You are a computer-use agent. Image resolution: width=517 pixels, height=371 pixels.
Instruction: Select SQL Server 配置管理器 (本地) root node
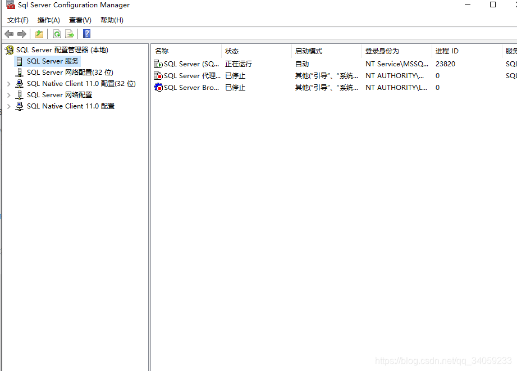62,50
